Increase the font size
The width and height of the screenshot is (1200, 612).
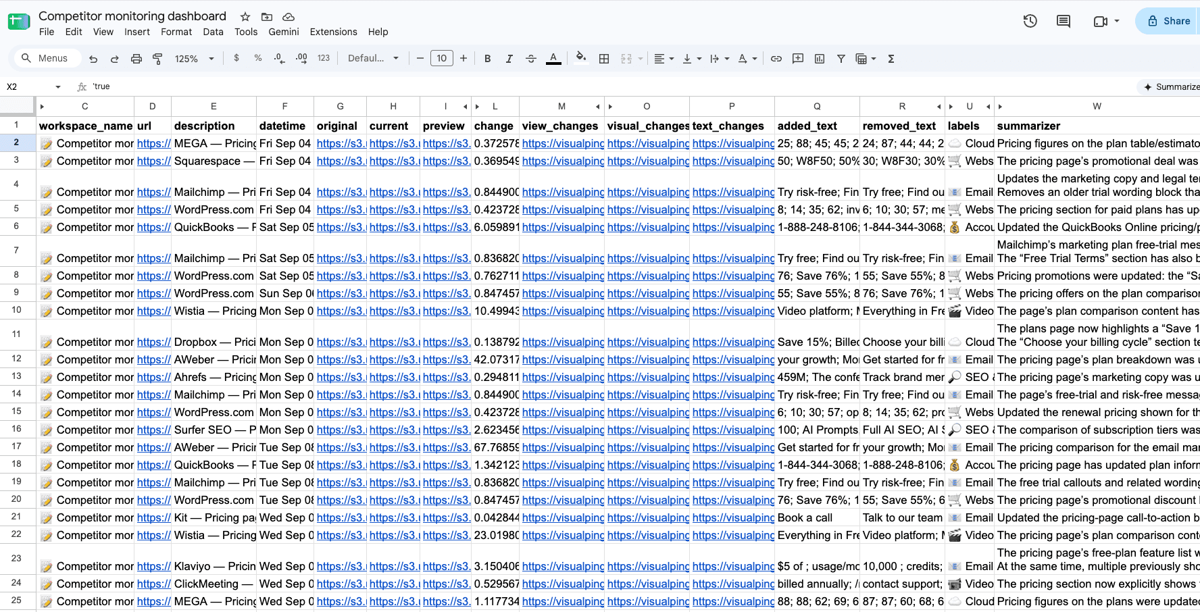464,59
